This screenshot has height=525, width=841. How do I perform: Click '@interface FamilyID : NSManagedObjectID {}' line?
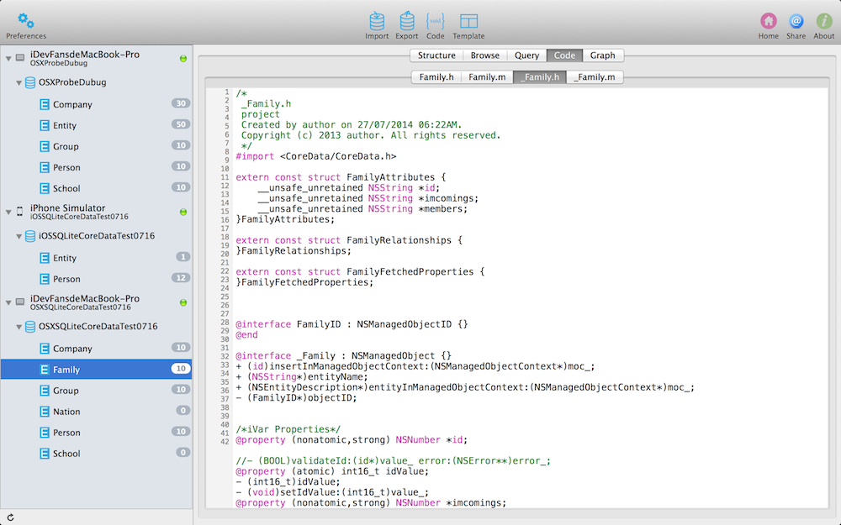352,324
